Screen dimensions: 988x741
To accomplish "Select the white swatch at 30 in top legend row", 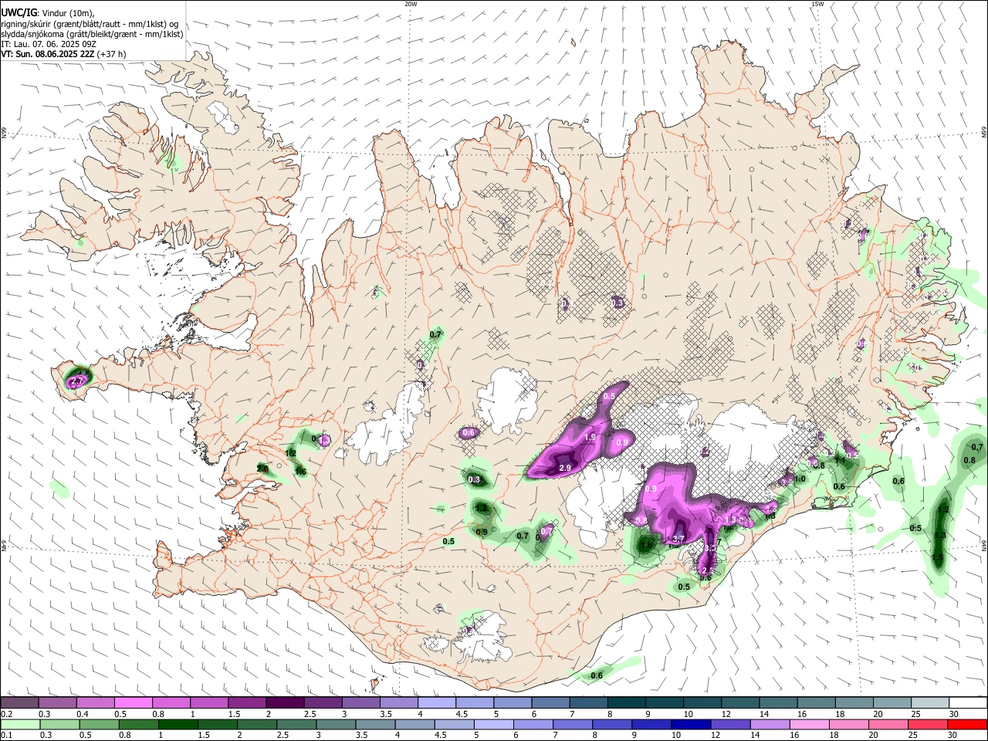I will coord(968,702).
